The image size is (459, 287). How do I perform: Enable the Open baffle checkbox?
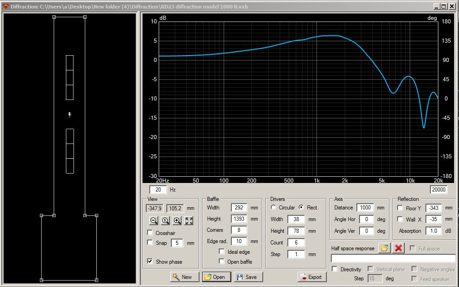(221, 261)
